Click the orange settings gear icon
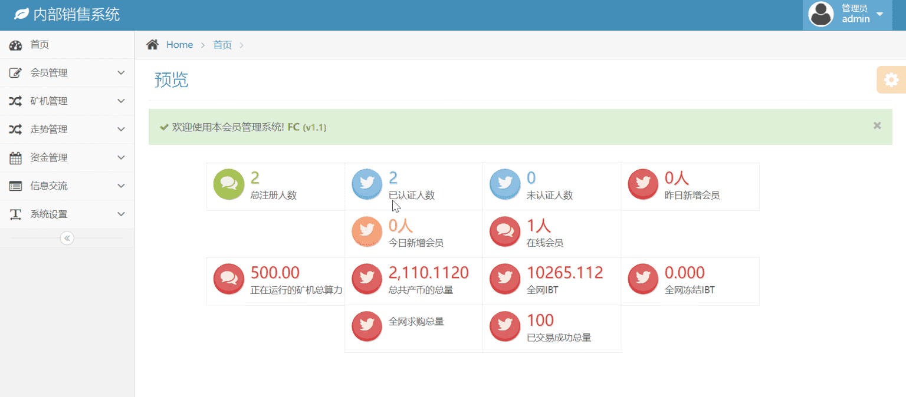The width and height of the screenshot is (906, 397). tap(891, 80)
